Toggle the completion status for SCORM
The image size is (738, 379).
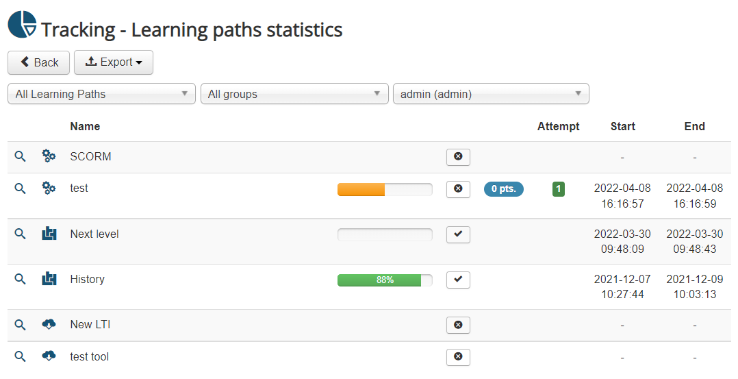458,157
